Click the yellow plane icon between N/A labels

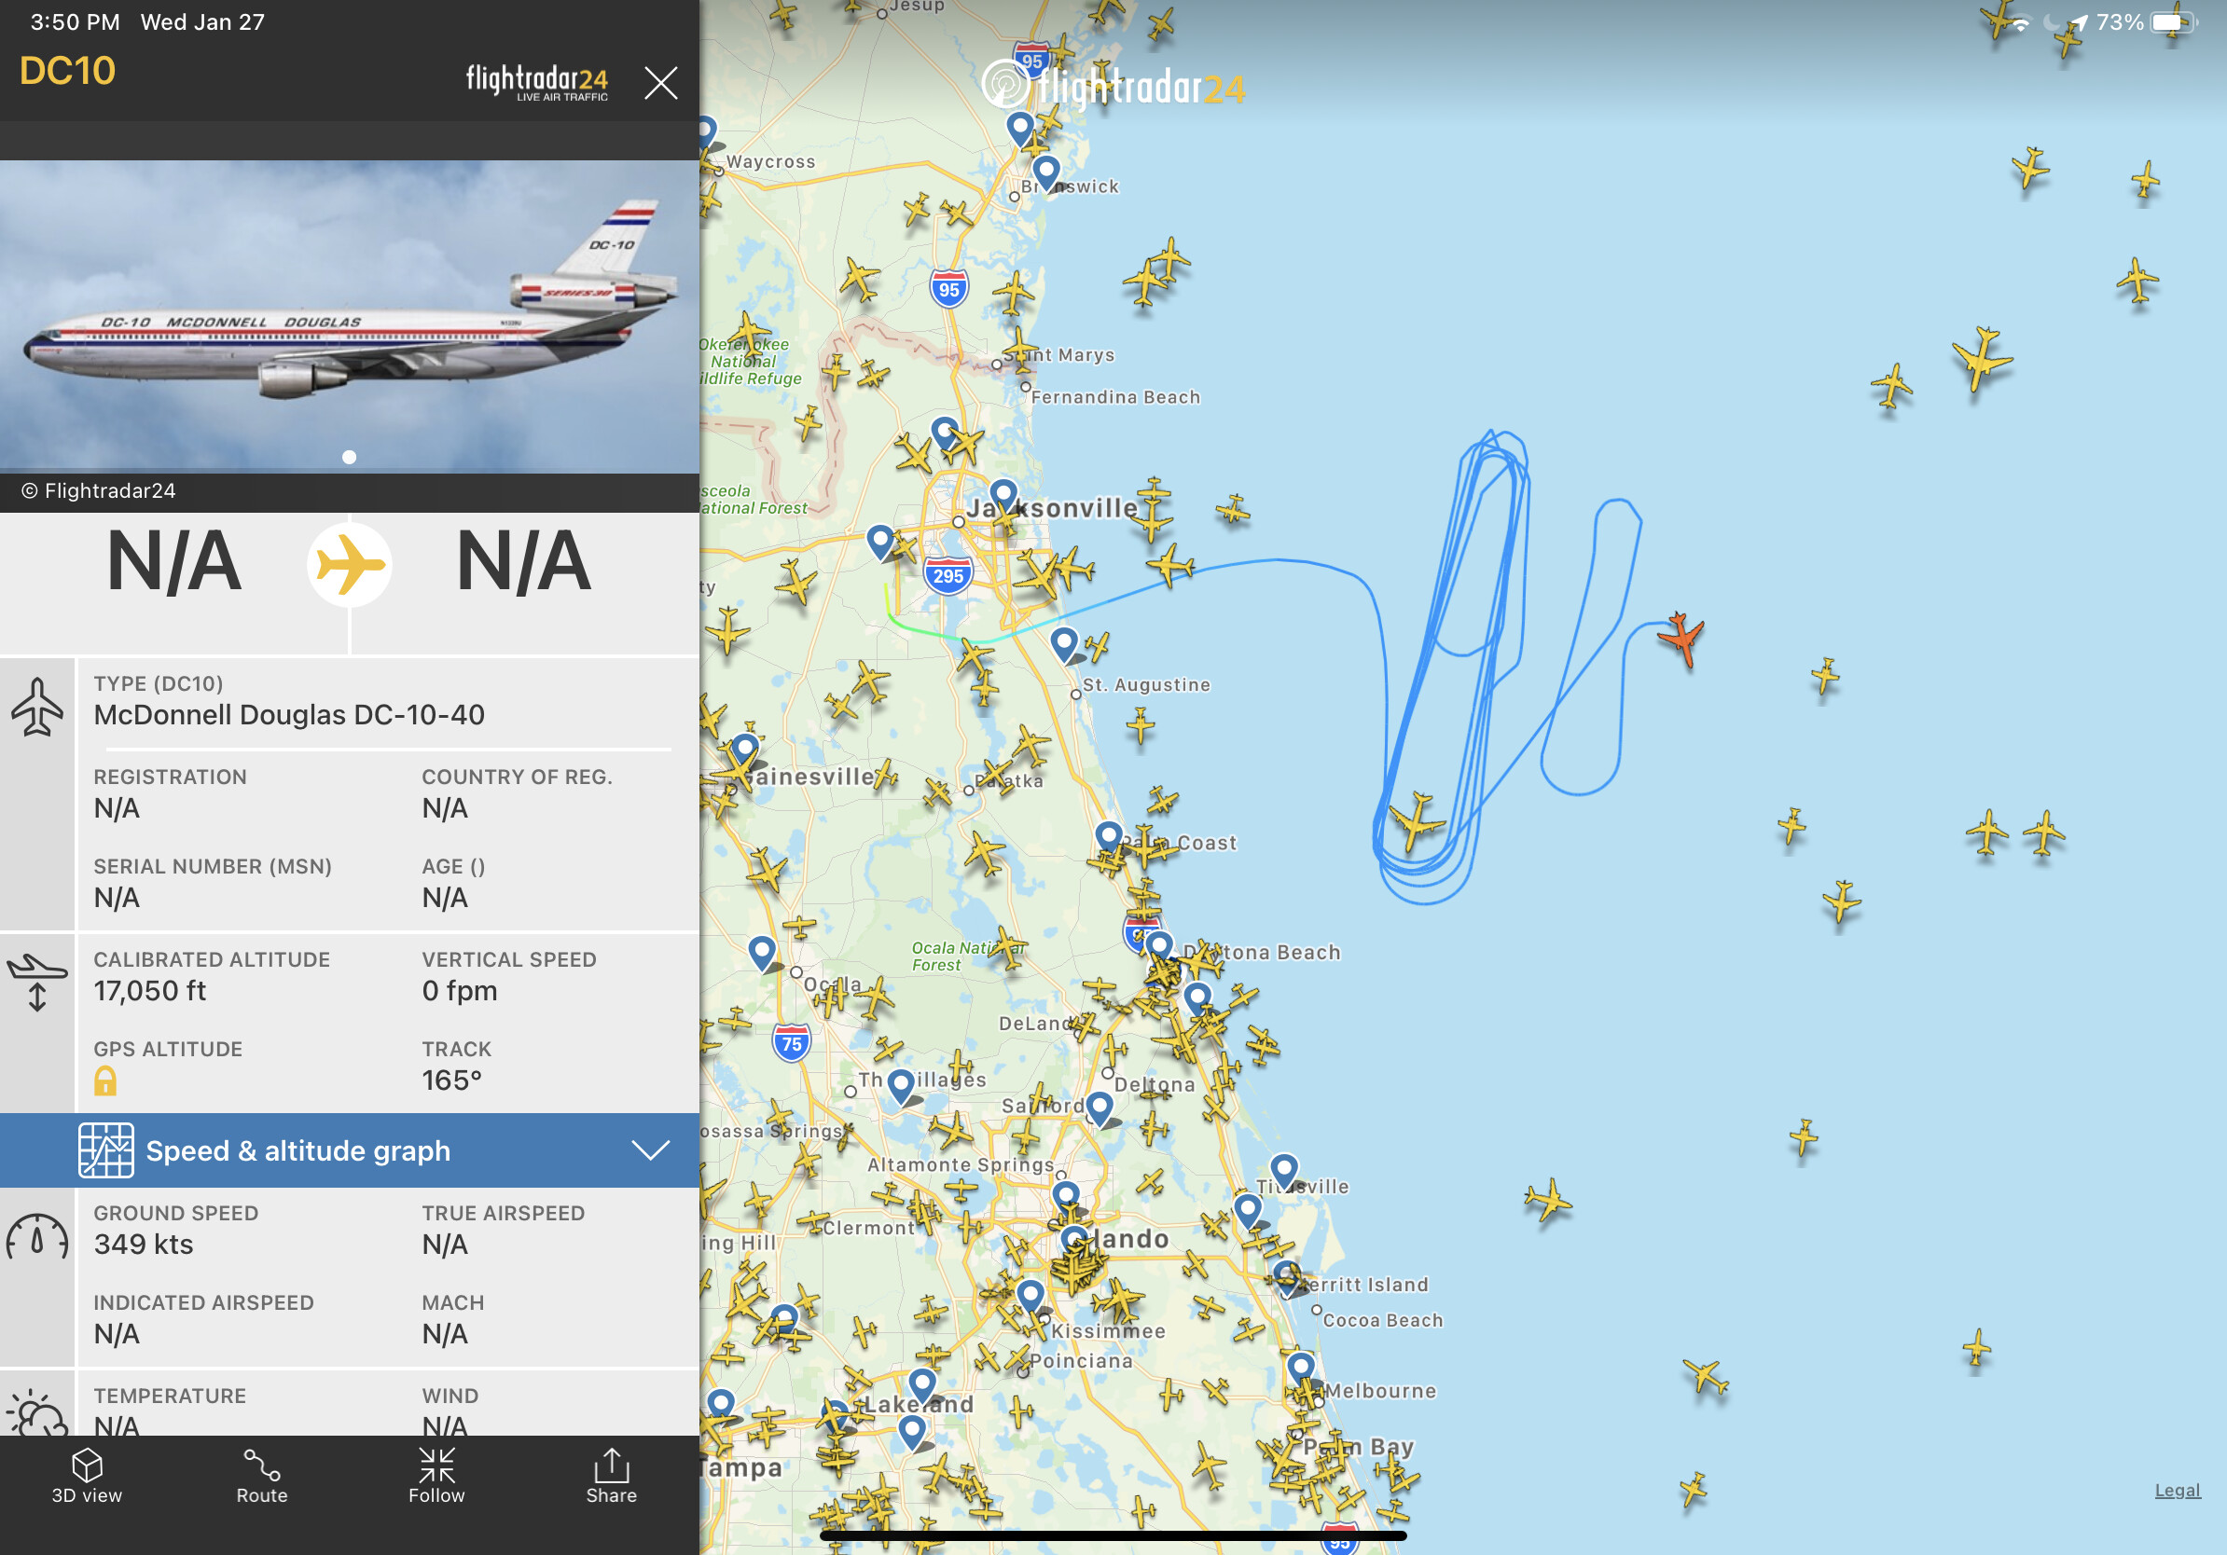pyautogui.click(x=349, y=565)
